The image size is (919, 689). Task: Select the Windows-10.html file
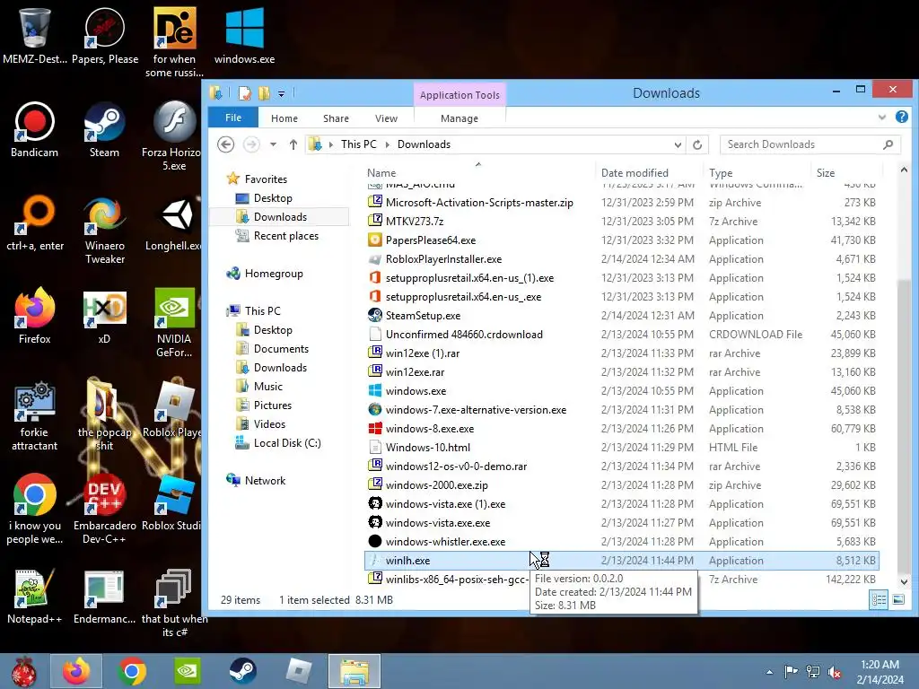(x=621, y=448)
